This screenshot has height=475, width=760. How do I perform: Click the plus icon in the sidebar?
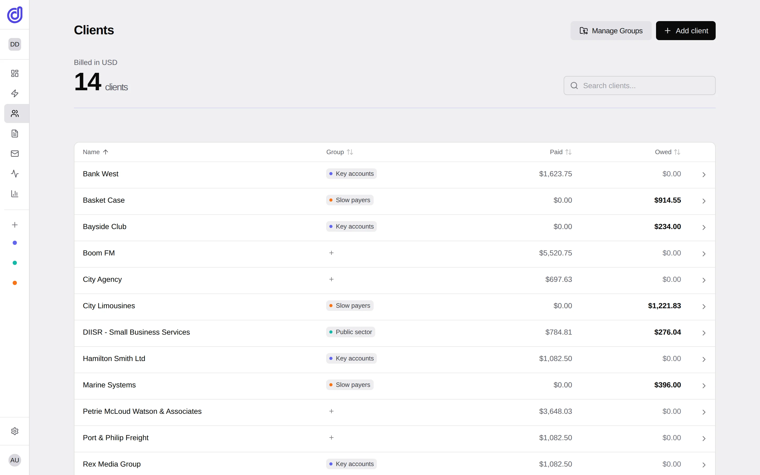pyautogui.click(x=15, y=225)
